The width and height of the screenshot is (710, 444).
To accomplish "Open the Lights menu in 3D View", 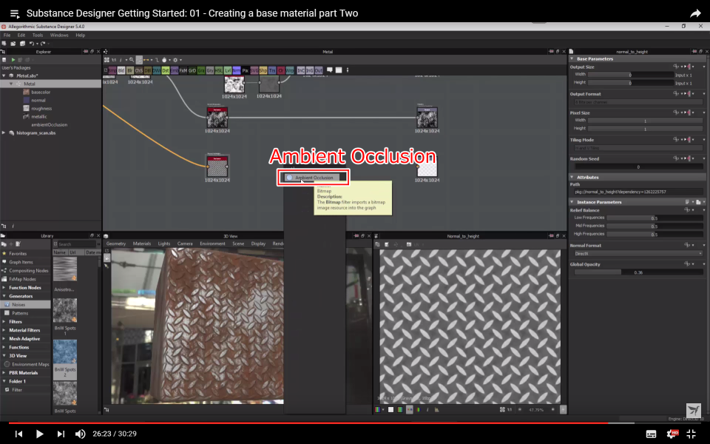I will point(164,243).
